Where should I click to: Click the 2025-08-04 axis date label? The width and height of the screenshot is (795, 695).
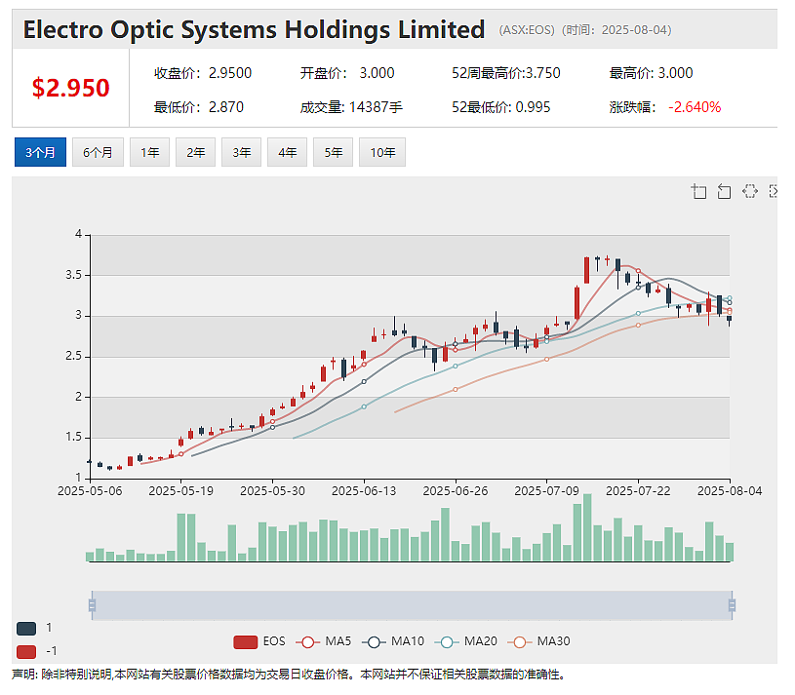(x=730, y=491)
